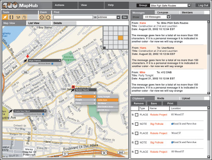Check the first NOTE Big Pothole checkbox
212x160 pixels.
pos(137,124)
